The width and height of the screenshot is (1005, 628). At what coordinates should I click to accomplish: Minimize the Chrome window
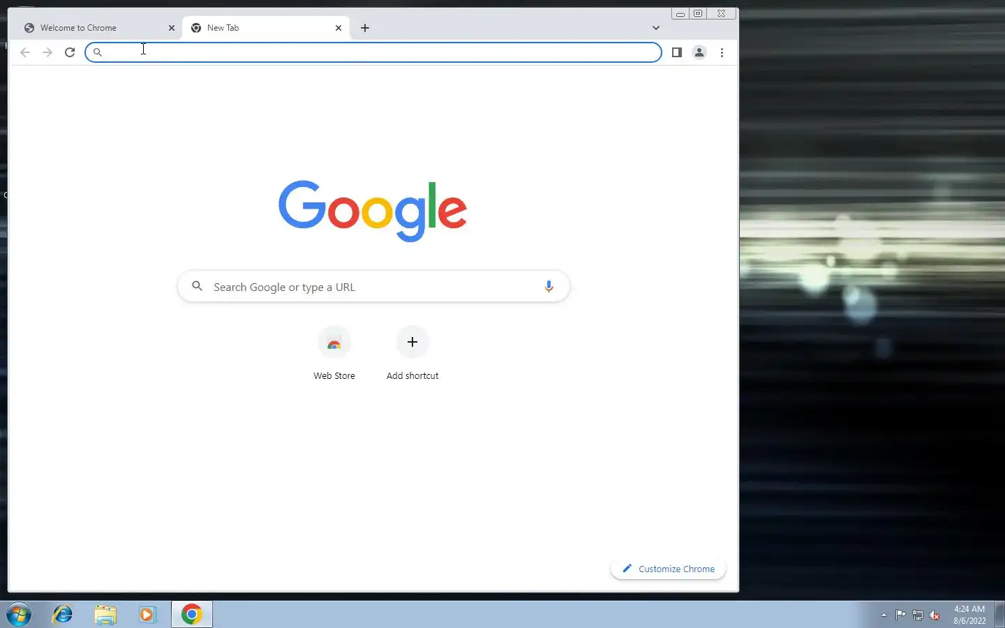680,13
